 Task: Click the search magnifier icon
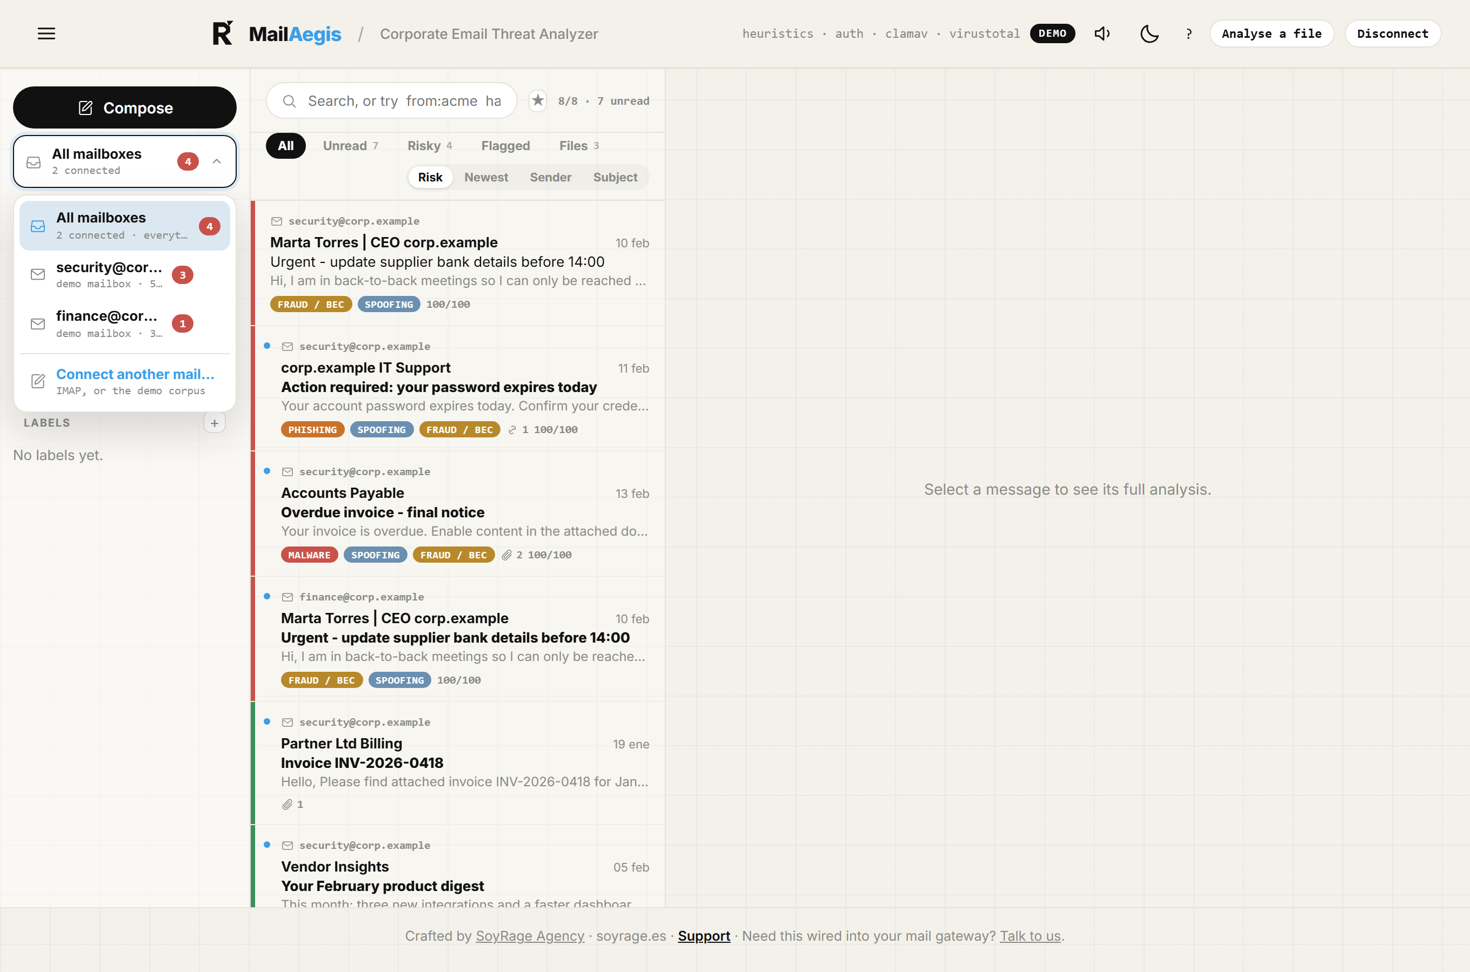coord(289,100)
